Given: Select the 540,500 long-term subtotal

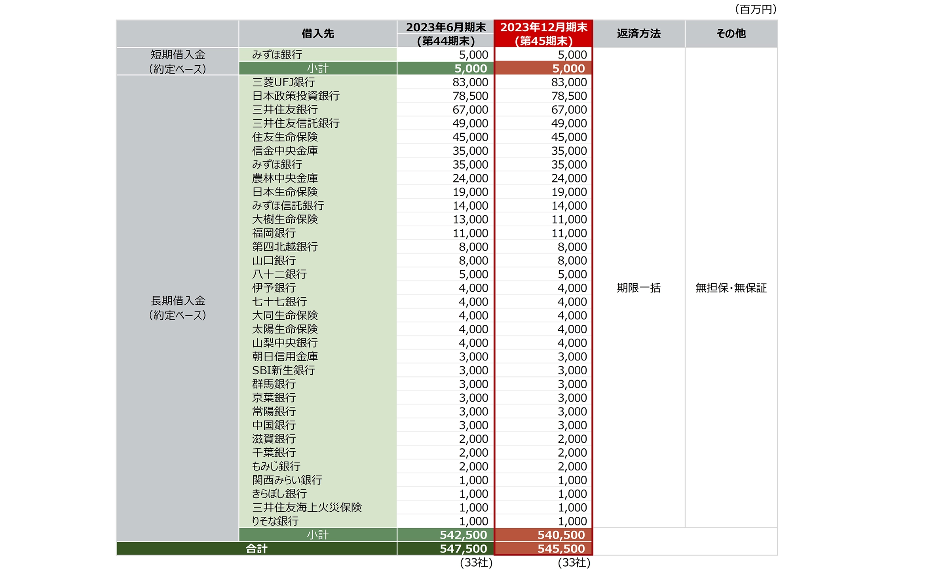Looking at the screenshot, I should pyautogui.click(x=561, y=535).
